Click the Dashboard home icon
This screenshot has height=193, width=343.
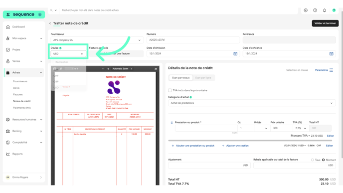tap(8, 27)
